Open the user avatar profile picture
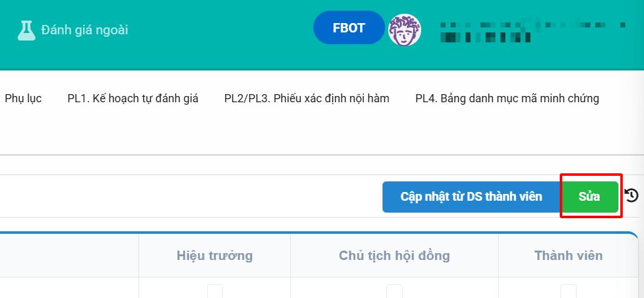 click(x=404, y=30)
